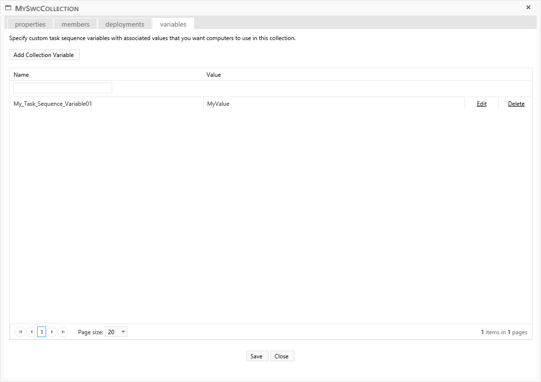This screenshot has height=382, width=541.
Task: Focus the Name filter text box
Action: click(63, 88)
